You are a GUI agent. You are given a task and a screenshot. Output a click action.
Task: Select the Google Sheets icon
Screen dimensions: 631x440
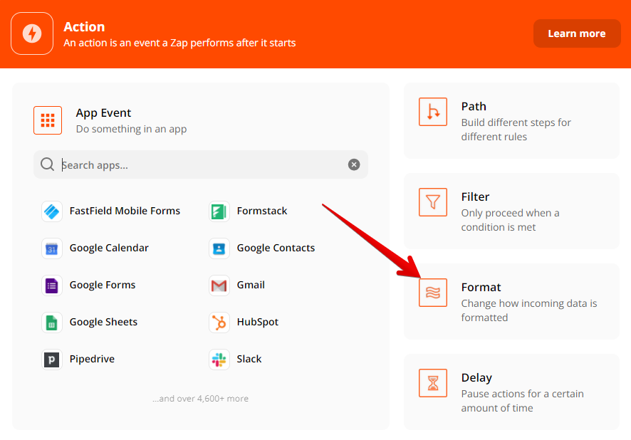51,322
